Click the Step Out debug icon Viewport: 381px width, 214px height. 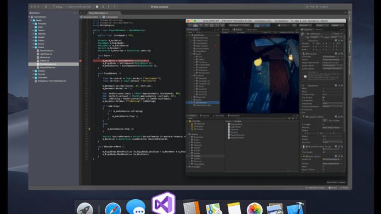pos(114,7)
